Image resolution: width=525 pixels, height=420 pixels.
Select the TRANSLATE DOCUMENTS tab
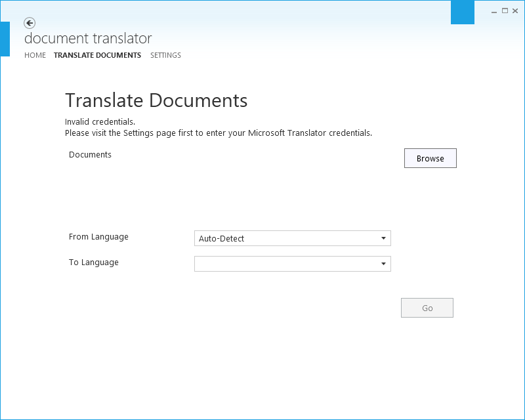tap(97, 55)
